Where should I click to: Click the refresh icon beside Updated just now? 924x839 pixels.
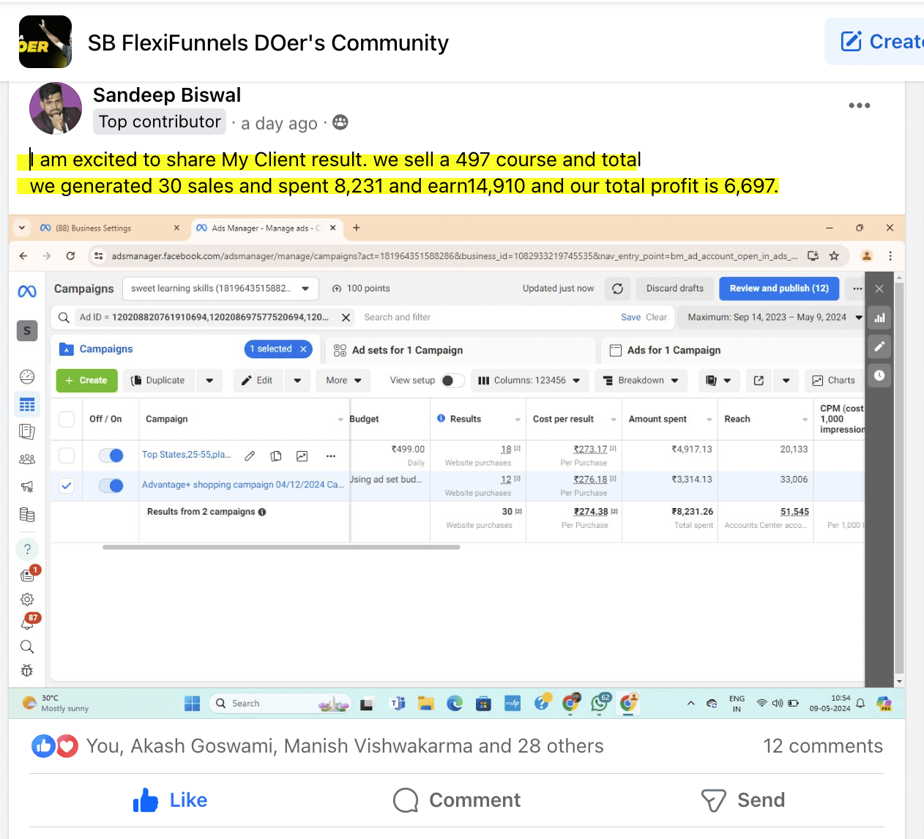[617, 288]
